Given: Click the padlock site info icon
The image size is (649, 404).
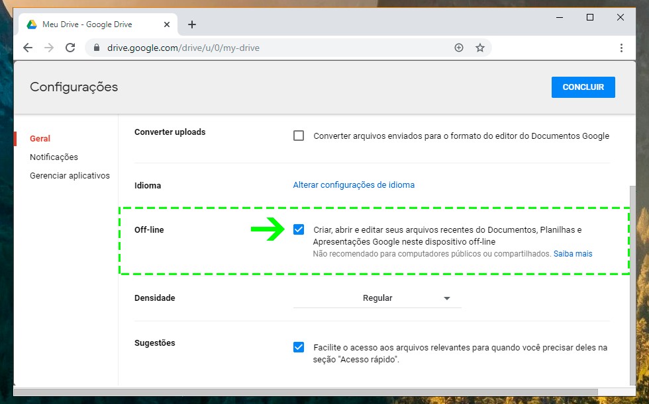Looking at the screenshot, I should tap(97, 48).
